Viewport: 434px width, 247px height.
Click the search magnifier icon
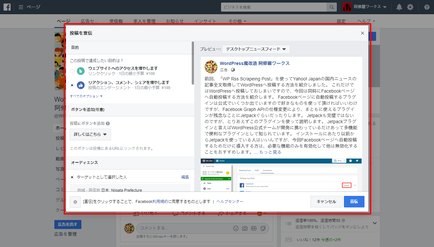tap(331, 7)
